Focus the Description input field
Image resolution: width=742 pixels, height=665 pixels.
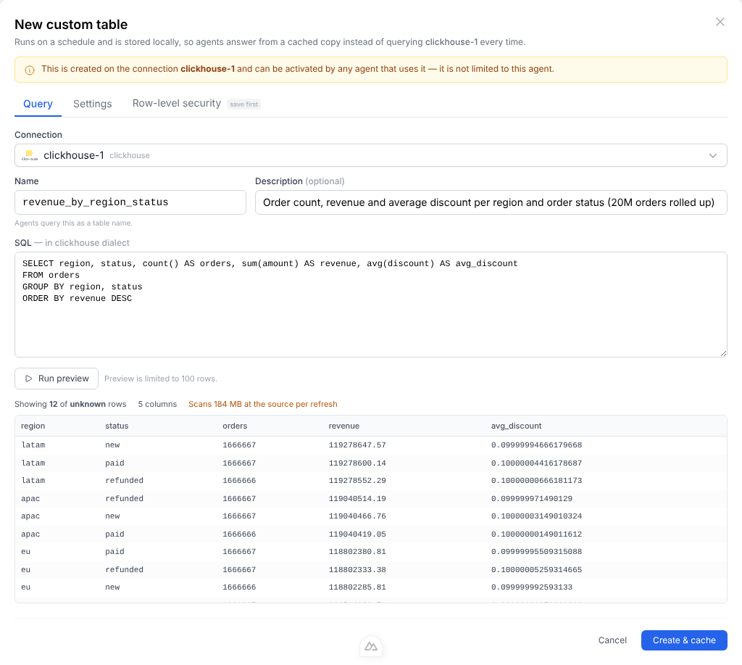coord(491,202)
